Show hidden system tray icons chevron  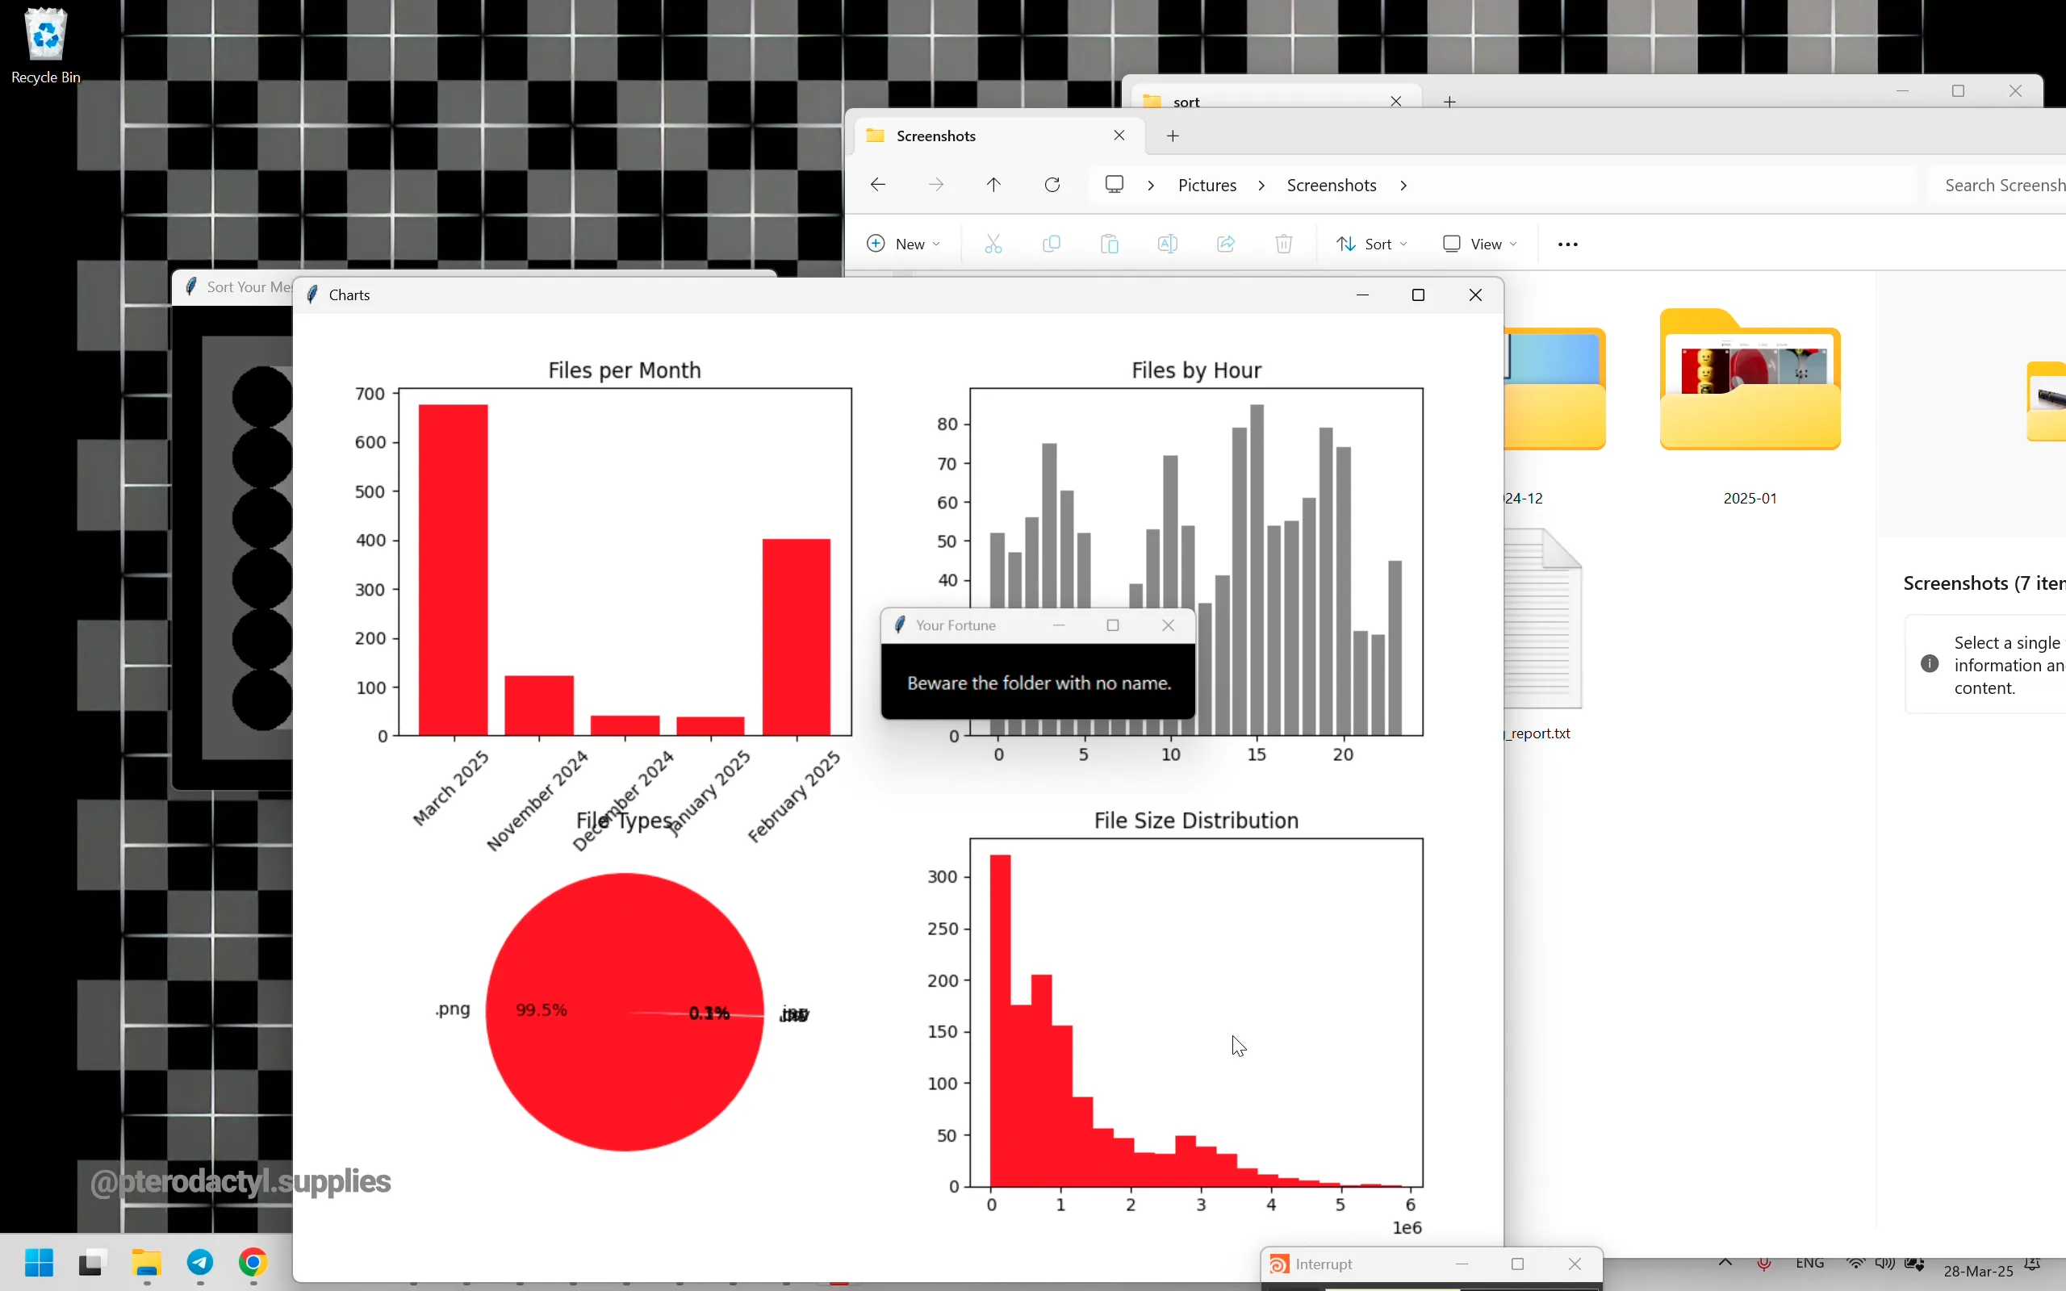coord(1725,1264)
